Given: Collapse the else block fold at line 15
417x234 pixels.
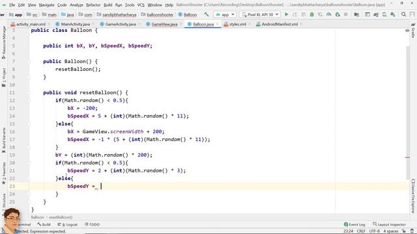Looking at the screenshot, I should (29, 124).
